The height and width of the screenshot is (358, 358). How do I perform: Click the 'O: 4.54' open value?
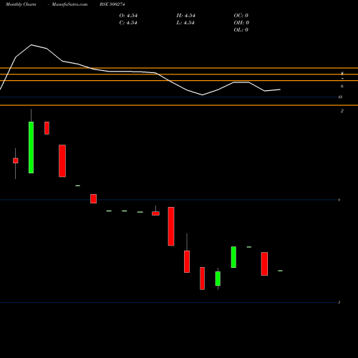click(128, 16)
